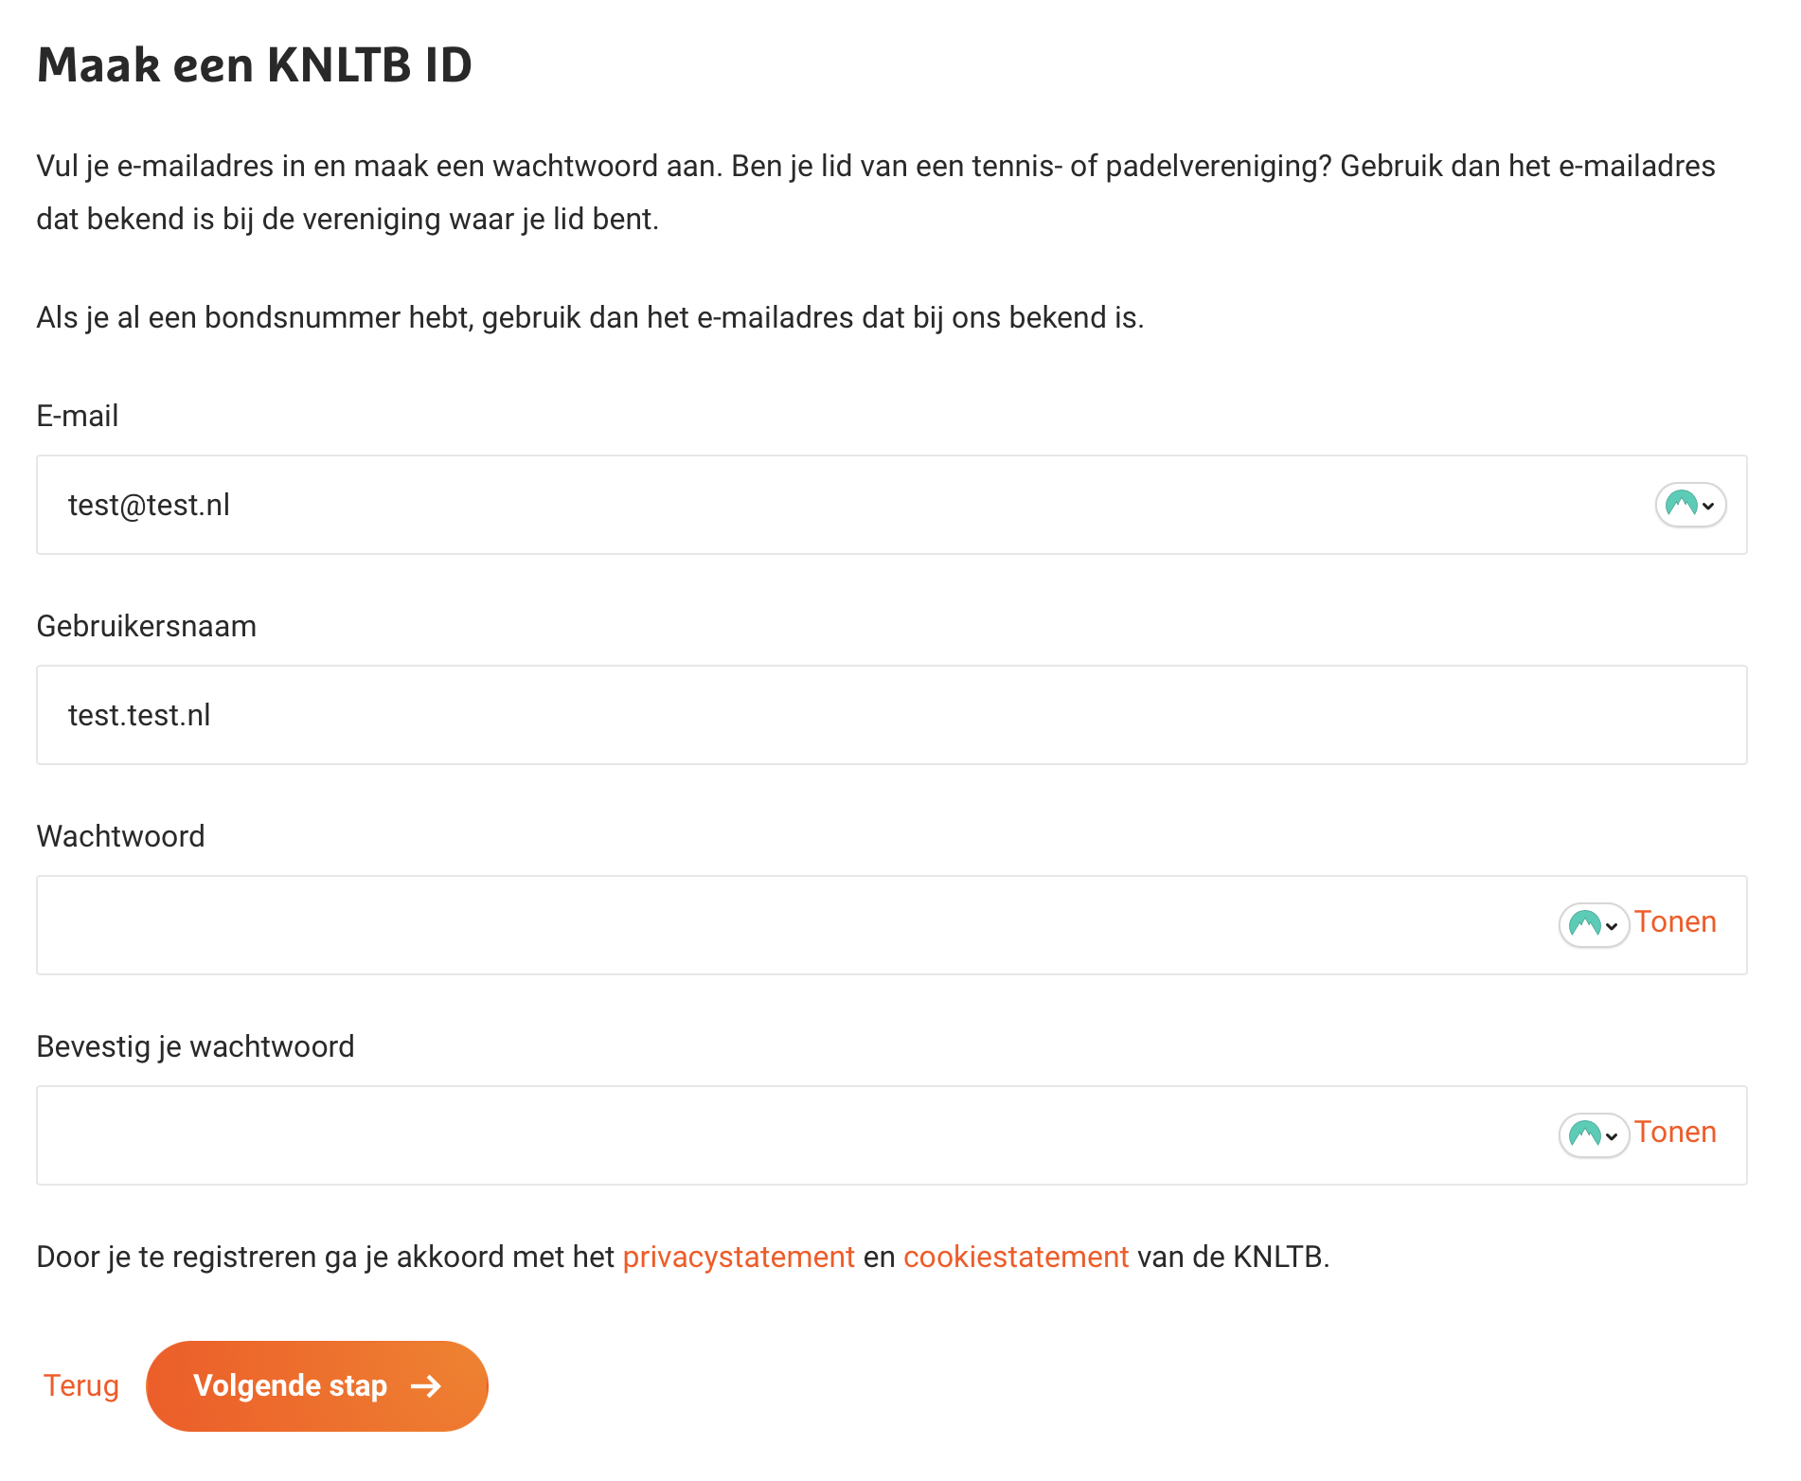The image size is (1801, 1481).
Task: Toggle Tonen in Bevestig je wachtwoord field
Action: pyautogui.click(x=1675, y=1133)
